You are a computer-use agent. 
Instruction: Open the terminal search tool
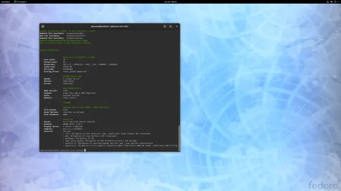click(x=165, y=26)
